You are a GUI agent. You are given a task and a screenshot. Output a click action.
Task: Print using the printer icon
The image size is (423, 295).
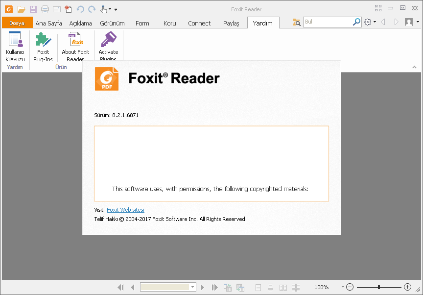[x=45, y=9]
